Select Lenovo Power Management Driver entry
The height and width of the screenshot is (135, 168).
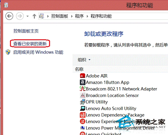120,128
